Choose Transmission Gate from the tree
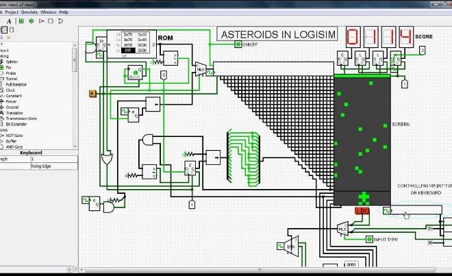 [21, 118]
